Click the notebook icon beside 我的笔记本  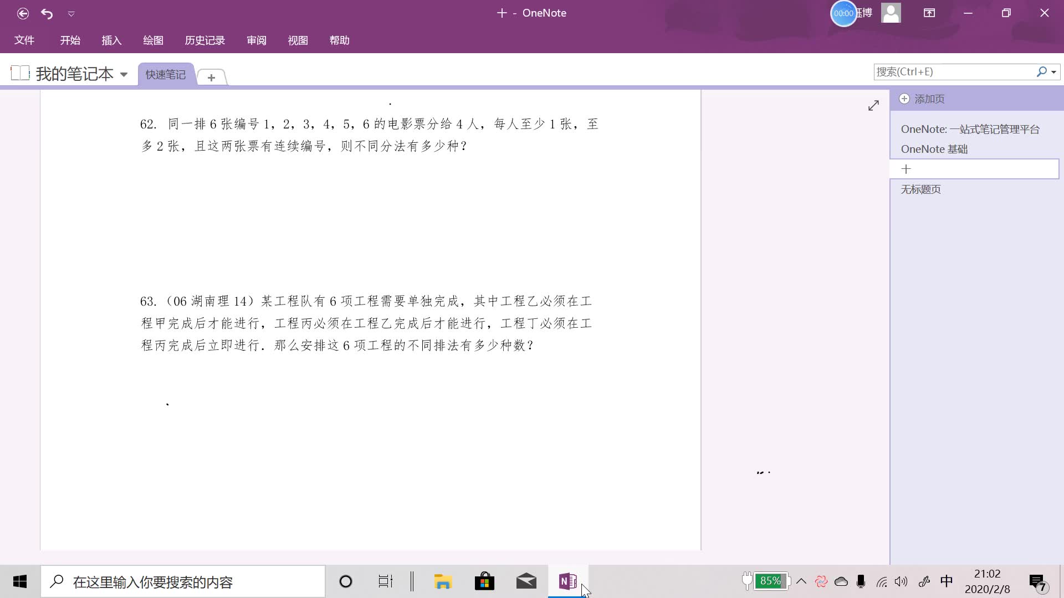tap(20, 73)
